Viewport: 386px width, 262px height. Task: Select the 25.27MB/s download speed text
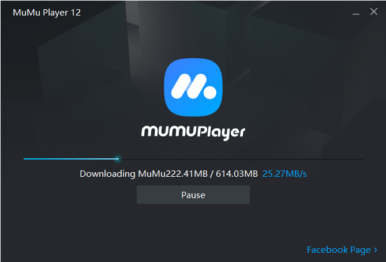pyautogui.click(x=284, y=174)
